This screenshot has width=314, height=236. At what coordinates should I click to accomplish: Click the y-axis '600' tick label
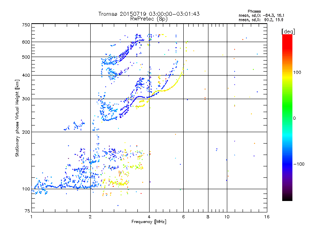tap(26, 42)
